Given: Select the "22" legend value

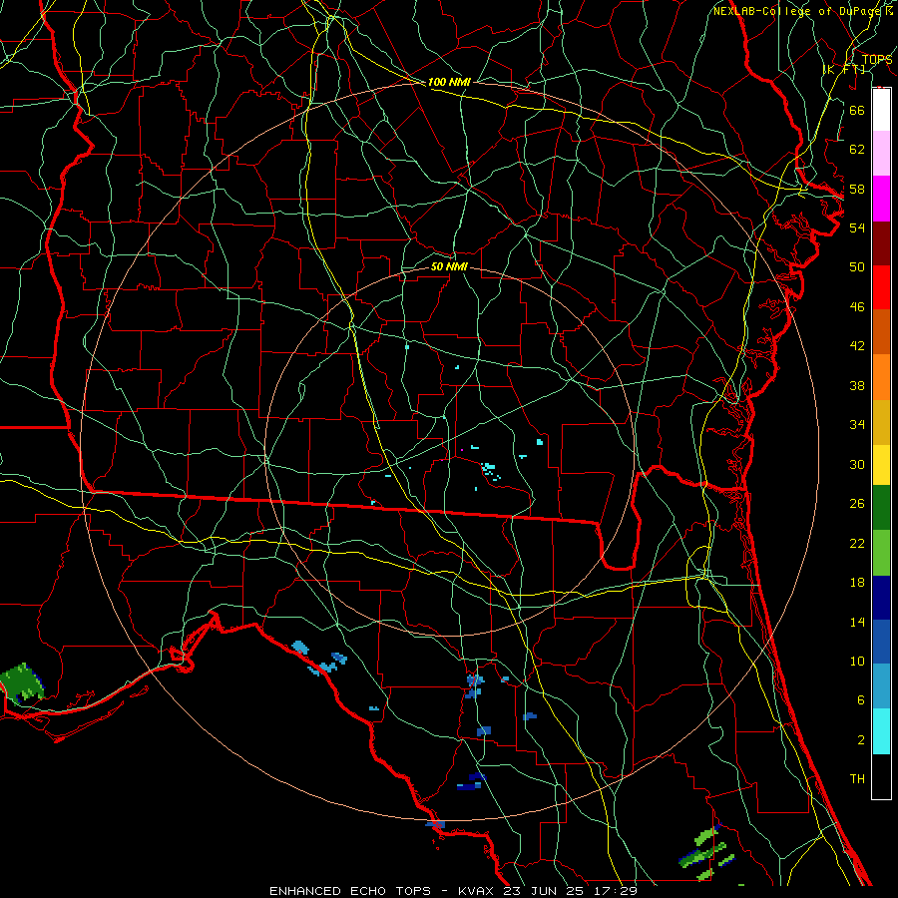Looking at the screenshot, I should point(857,544).
